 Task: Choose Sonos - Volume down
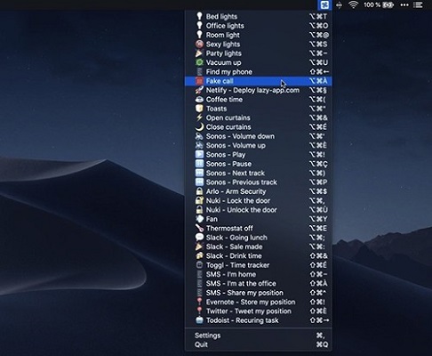258,136
